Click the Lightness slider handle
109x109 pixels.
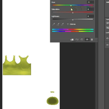click(x=73, y=20)
